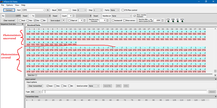Click the DTR button
Viewport: 217px width, 108px height.
(118, 86)
